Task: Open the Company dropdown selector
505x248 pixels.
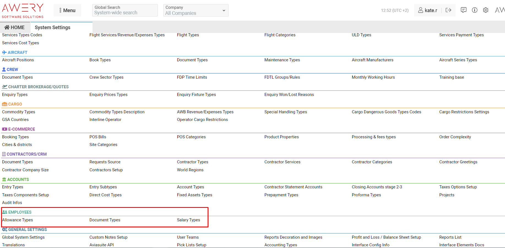Action: click(x=196, y=10)
